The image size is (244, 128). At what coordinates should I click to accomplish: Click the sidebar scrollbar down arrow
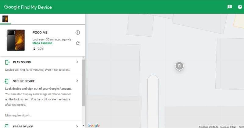point(84,125)
